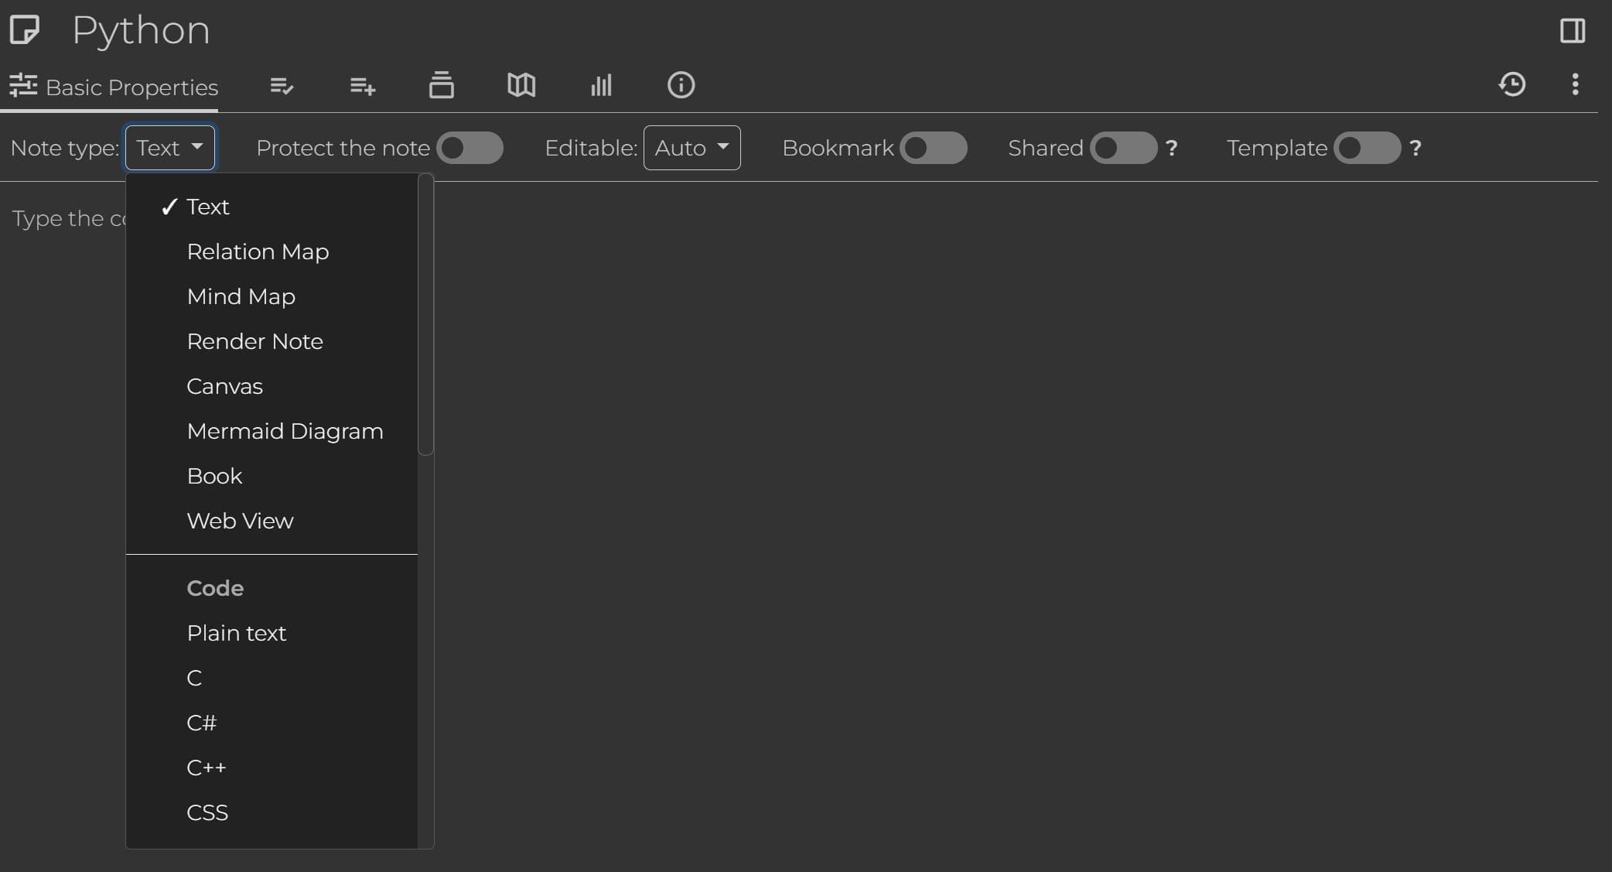Open the Note Info tab icon
This screenshot has width=1612, height=872.
pos(681,85)
